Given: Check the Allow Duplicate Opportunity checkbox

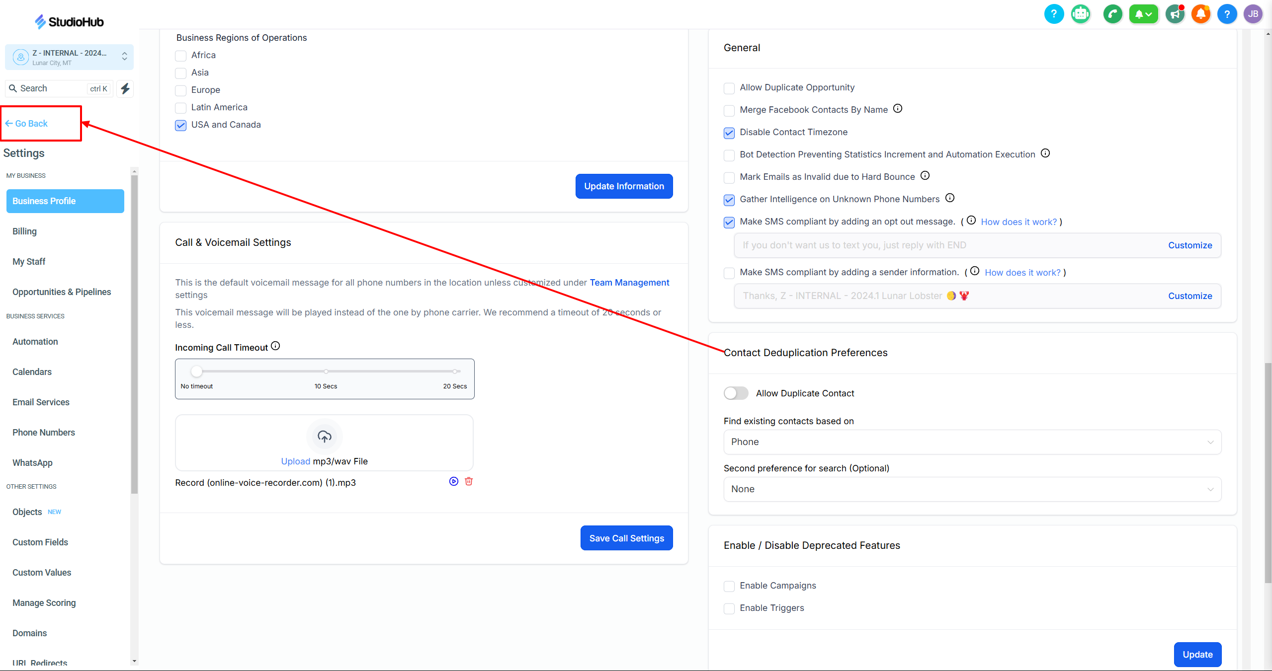Looking at the screenshot, I should (729, 88).
